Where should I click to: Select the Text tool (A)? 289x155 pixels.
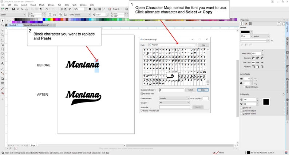3,63
